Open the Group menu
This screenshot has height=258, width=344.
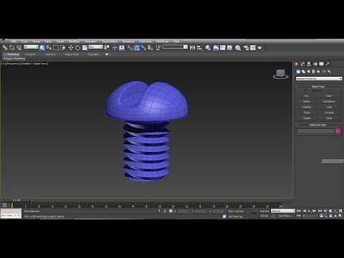(x=37, y=42)
